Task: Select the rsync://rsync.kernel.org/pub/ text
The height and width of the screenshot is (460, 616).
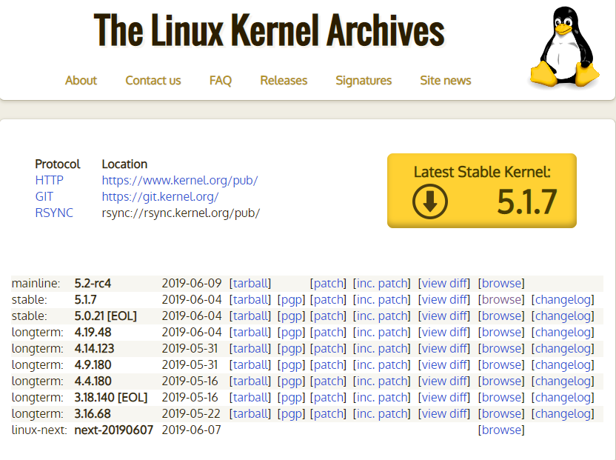Action: pyautogui.click(x=181, y=213)
